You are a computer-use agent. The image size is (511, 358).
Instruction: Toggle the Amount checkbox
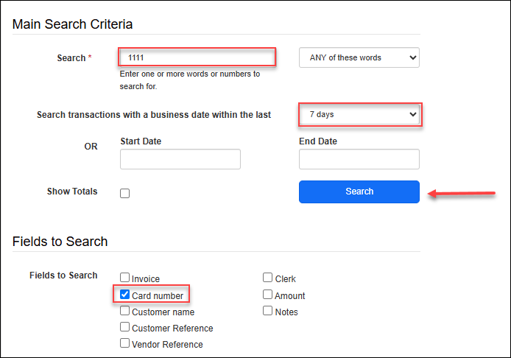click(268, 295)
